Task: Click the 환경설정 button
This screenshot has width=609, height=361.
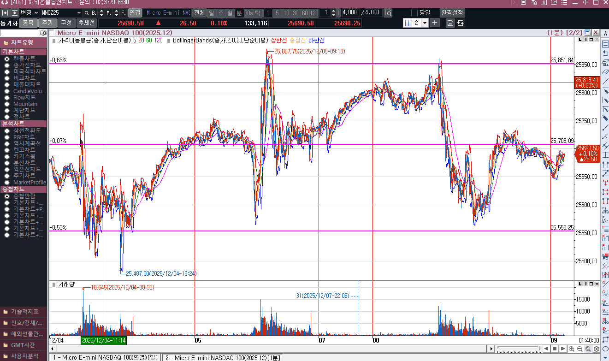Action: 452,13
